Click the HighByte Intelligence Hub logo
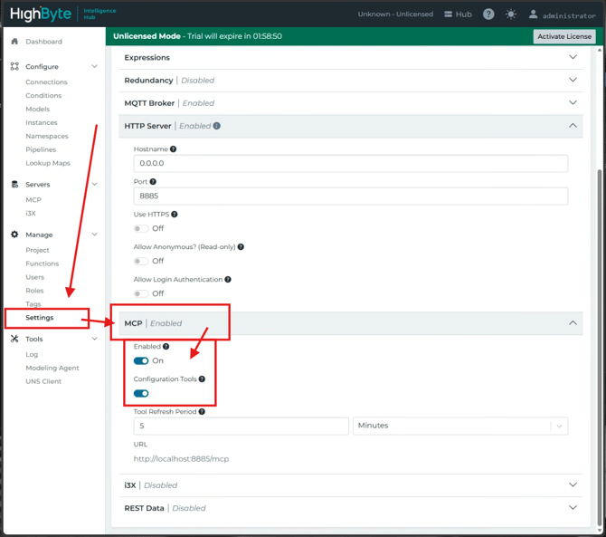 coord(63,14)
